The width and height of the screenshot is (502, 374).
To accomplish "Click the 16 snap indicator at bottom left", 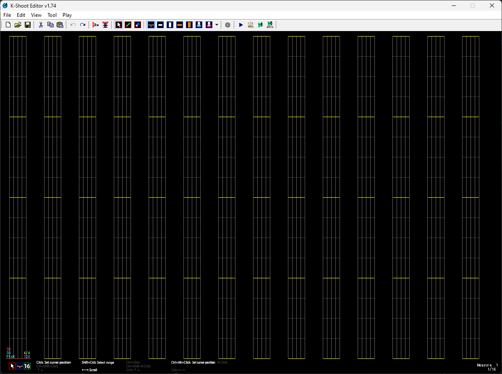I will (x=27, y=366).
